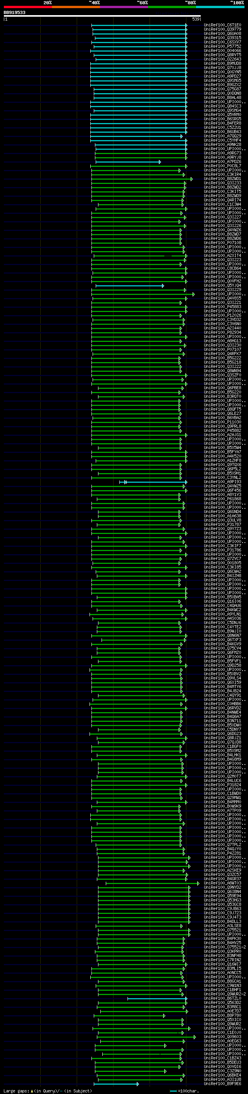Select hit label UniRef100_Q7TPL2
The height and width of the screenshot is (1094, 248).
point(222,844)
